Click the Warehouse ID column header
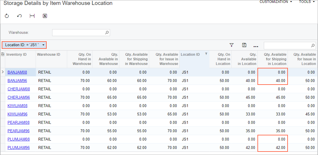This screenshot has height=155, width=318. point(48,55)
